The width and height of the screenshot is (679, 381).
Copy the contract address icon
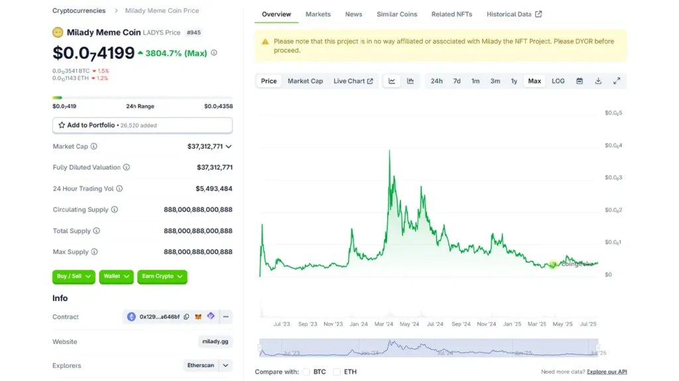(186, 317)
